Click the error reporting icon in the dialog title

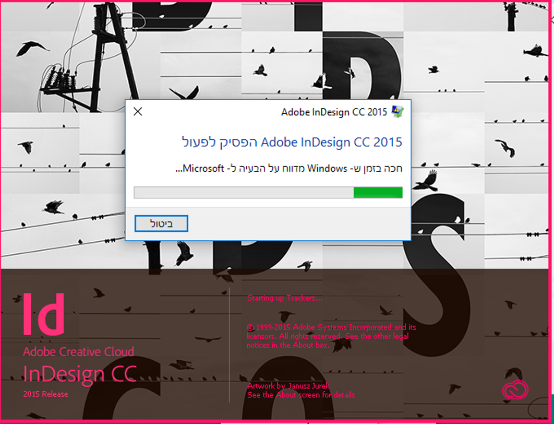pos(398,112)
